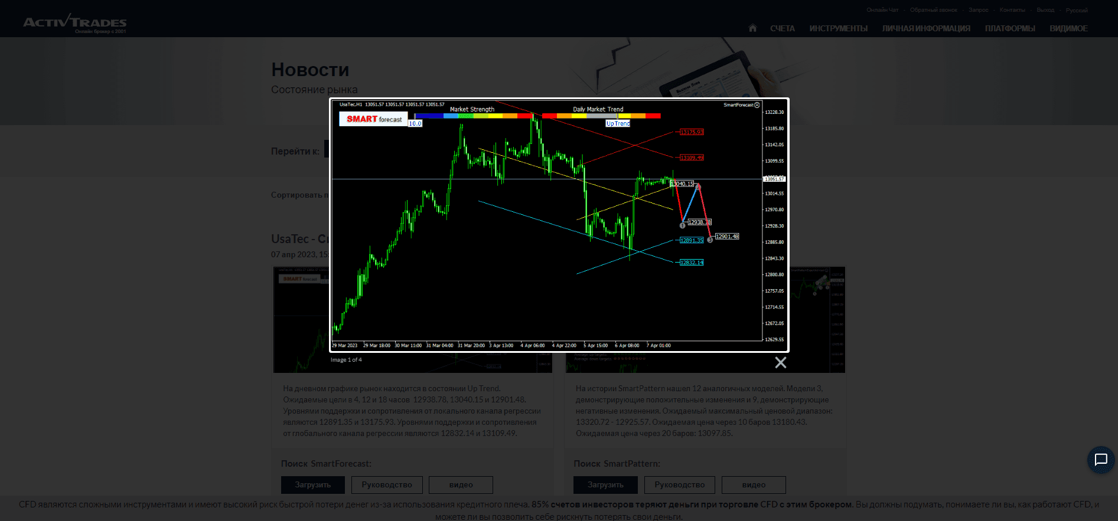
Task: Open the live chat bubble icon
Action: (x=1101, y=460)
